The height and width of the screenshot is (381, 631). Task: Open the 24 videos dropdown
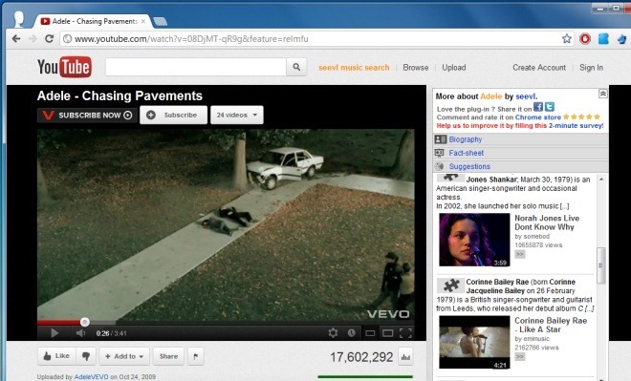[x=237, y=115]
